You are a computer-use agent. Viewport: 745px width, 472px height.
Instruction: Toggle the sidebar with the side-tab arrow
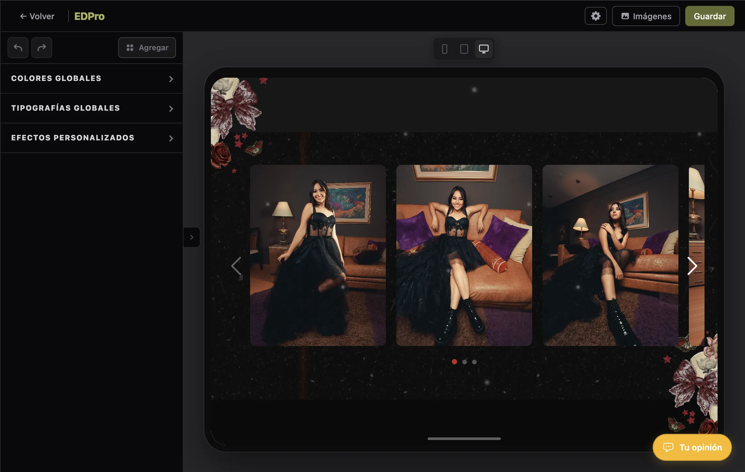[192, 237]
